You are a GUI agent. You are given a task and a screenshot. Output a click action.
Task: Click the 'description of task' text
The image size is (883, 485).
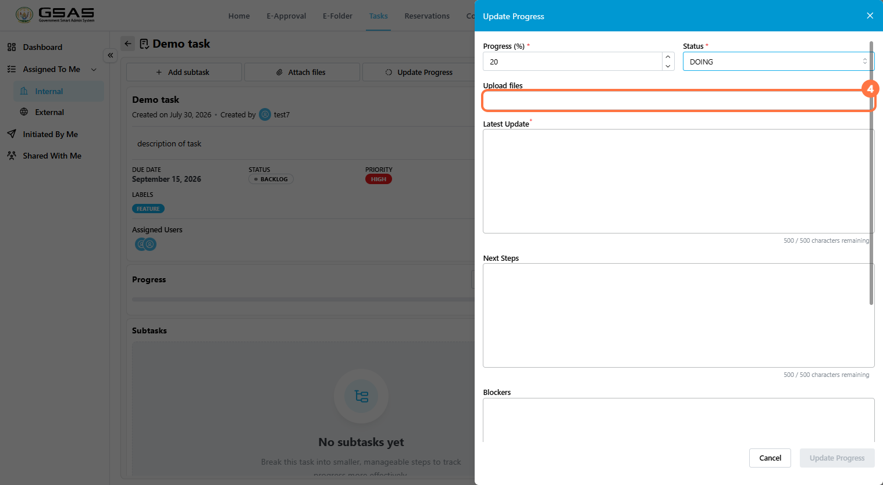[169, 143]
